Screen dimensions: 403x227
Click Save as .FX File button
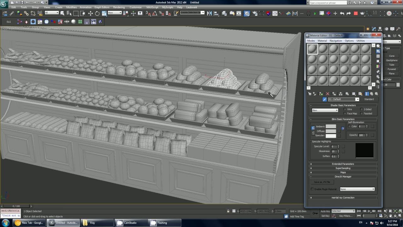click(322, 182)
